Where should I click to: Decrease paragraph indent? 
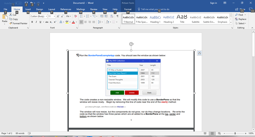pos(102,16)
